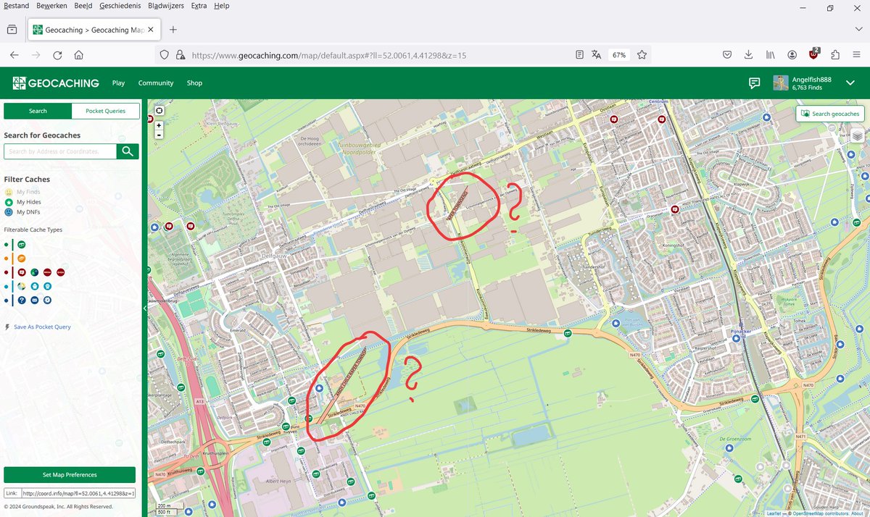Toggle the orange Multi-cache type filter icon
870x517 pixels.
tap(22, 258)
